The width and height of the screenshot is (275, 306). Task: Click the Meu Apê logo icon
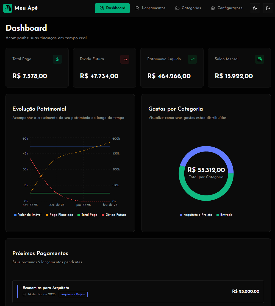(7, 8)
